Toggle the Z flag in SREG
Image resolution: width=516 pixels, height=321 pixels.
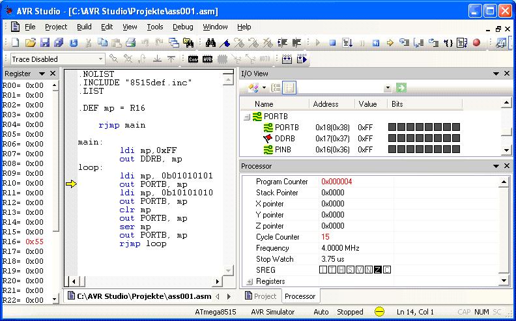click(x=377, y=270)
